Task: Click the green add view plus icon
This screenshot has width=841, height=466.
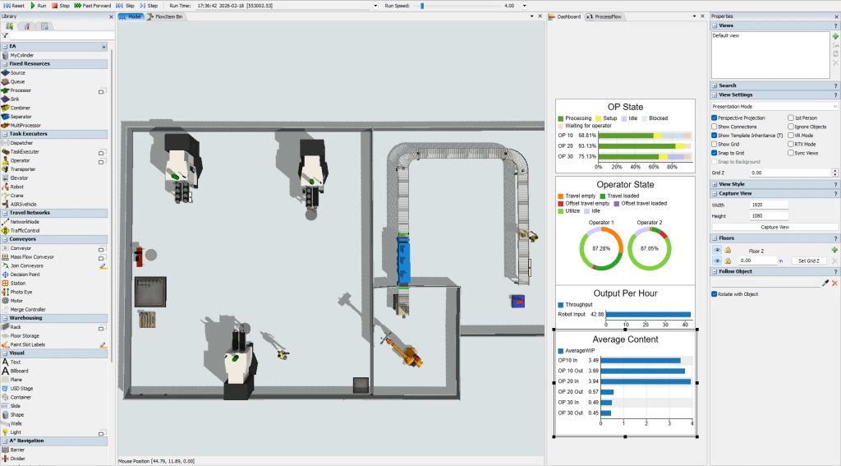Action: click(x=834, y=36)
